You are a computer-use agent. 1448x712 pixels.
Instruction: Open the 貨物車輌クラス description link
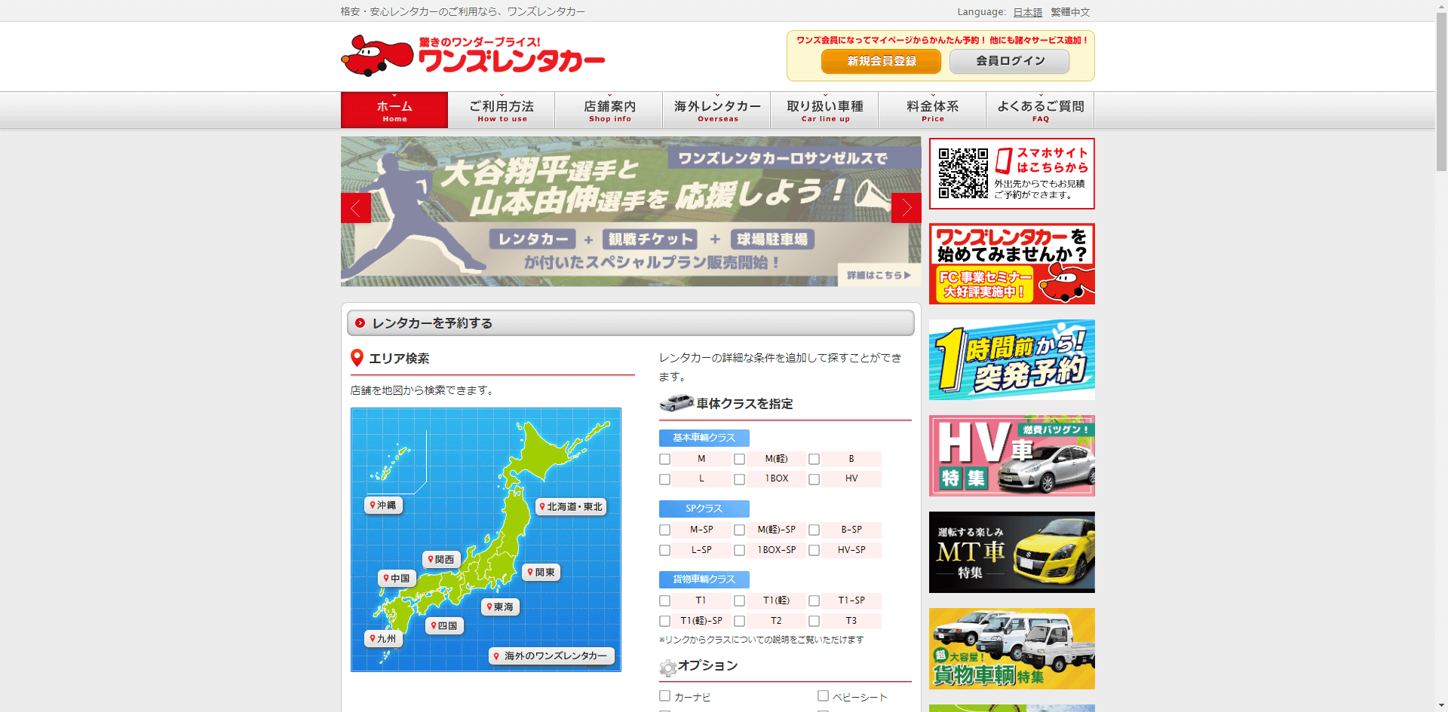[x=704, y=579]
